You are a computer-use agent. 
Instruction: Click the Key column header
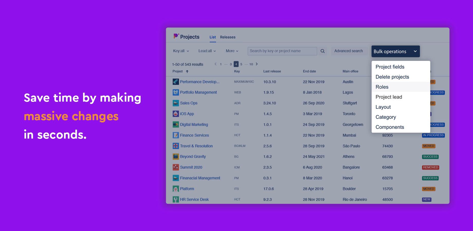tap(237, 71)
